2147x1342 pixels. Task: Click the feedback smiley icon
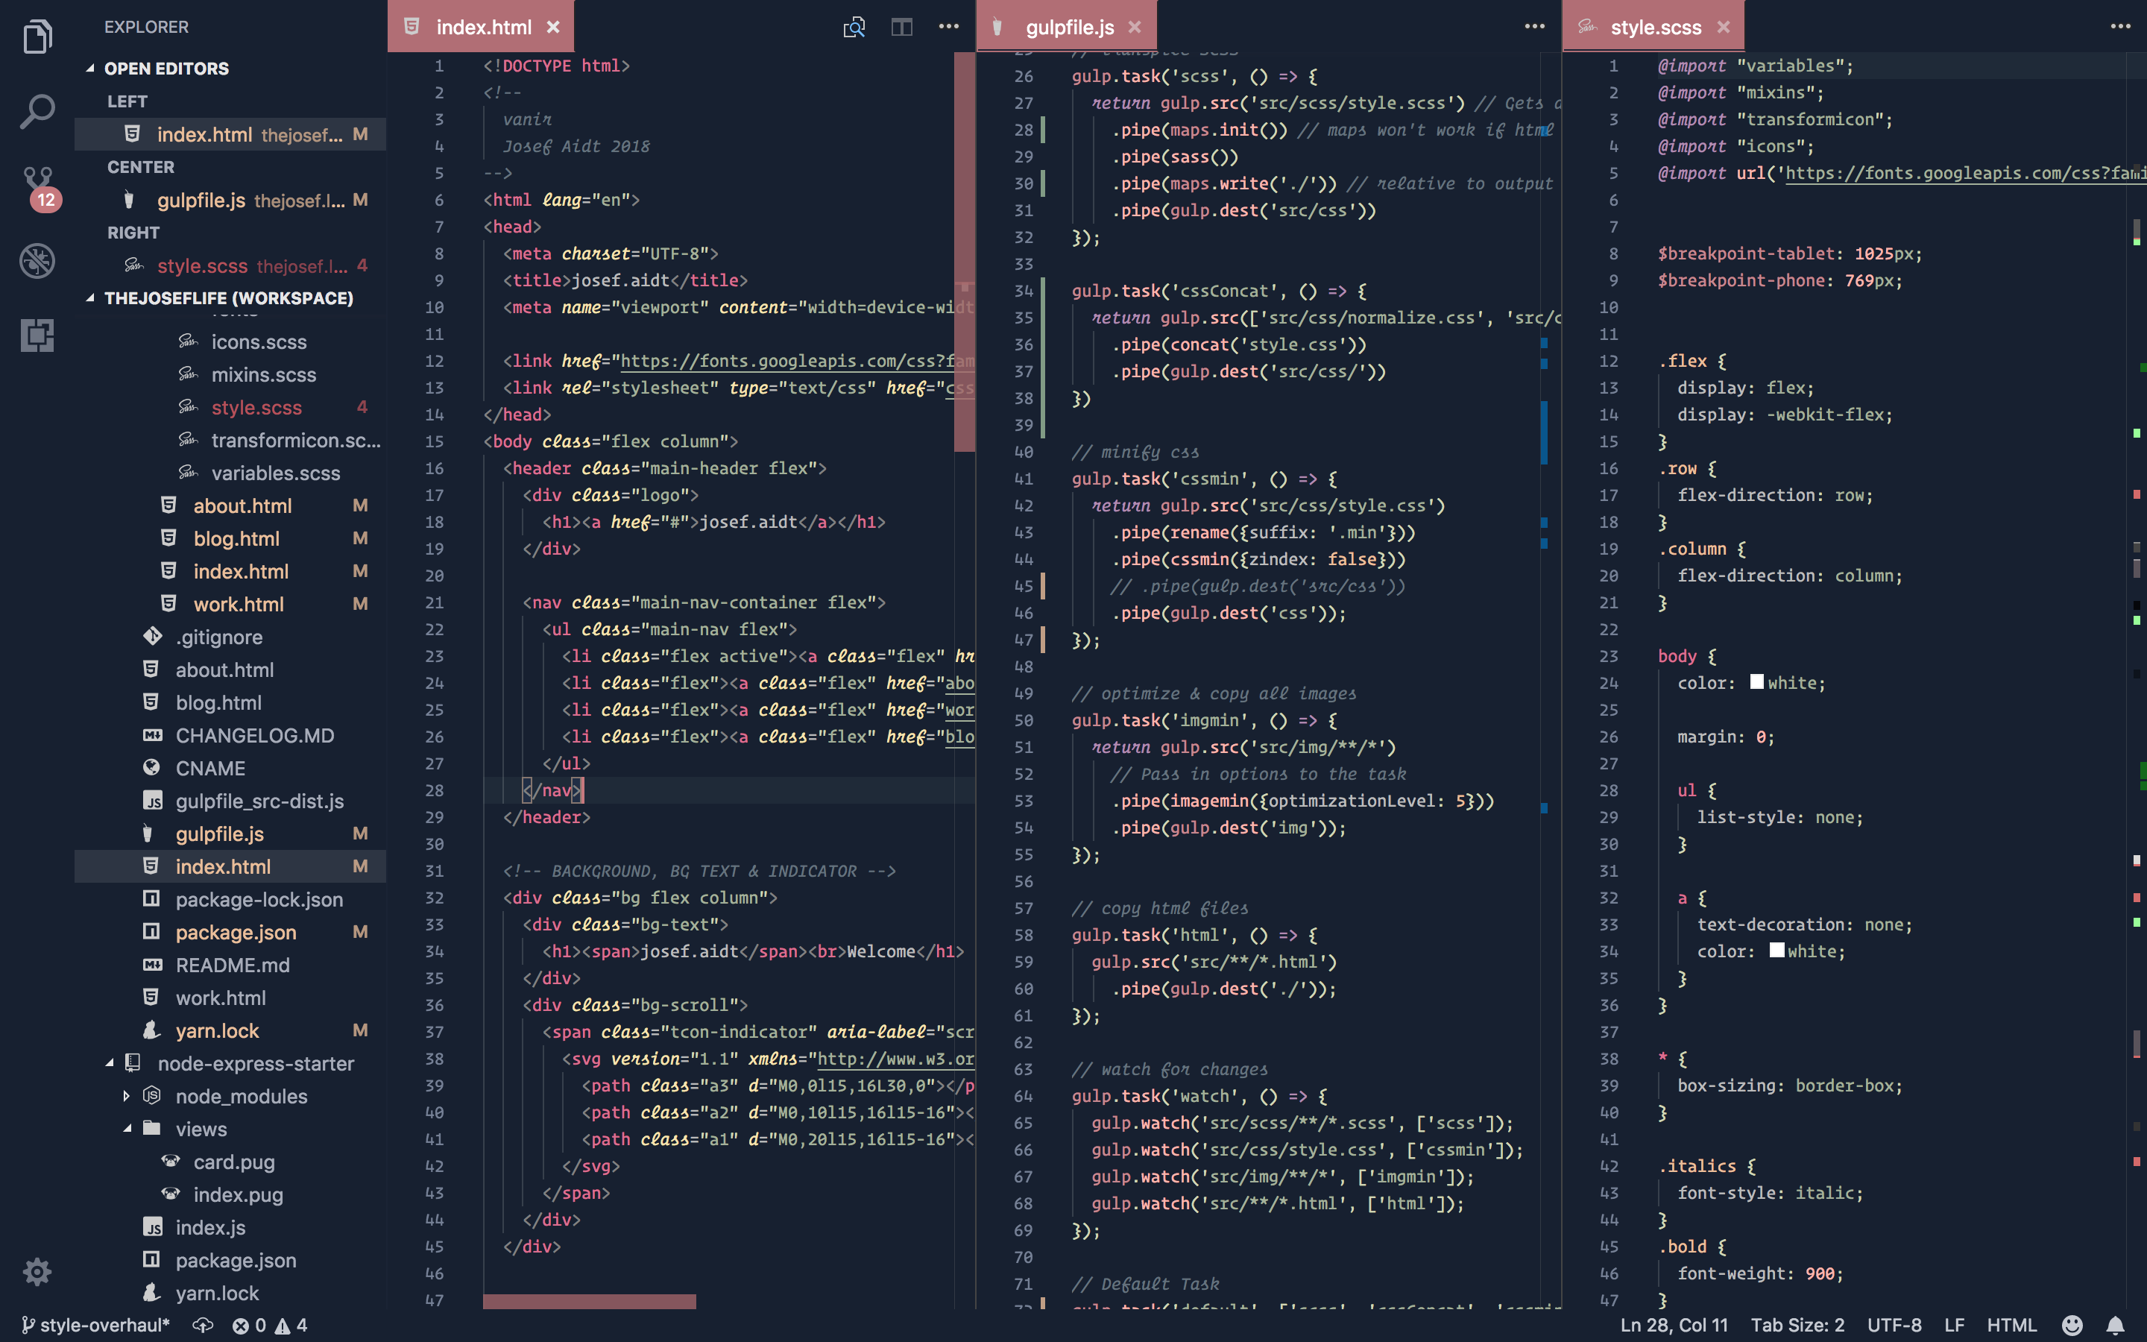coord(2072,1325)
